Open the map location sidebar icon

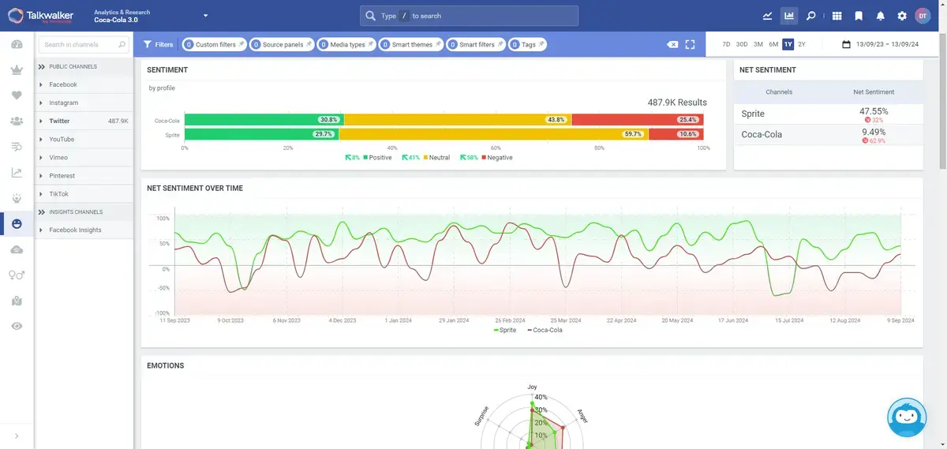point(17,301)
